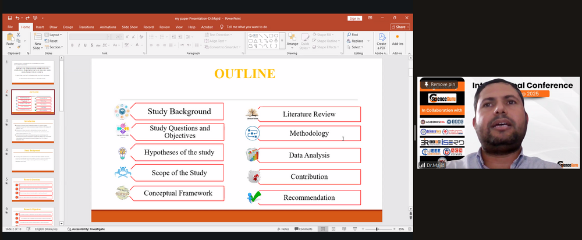
Task: Click the Share button
Action: tap(400, 27)
